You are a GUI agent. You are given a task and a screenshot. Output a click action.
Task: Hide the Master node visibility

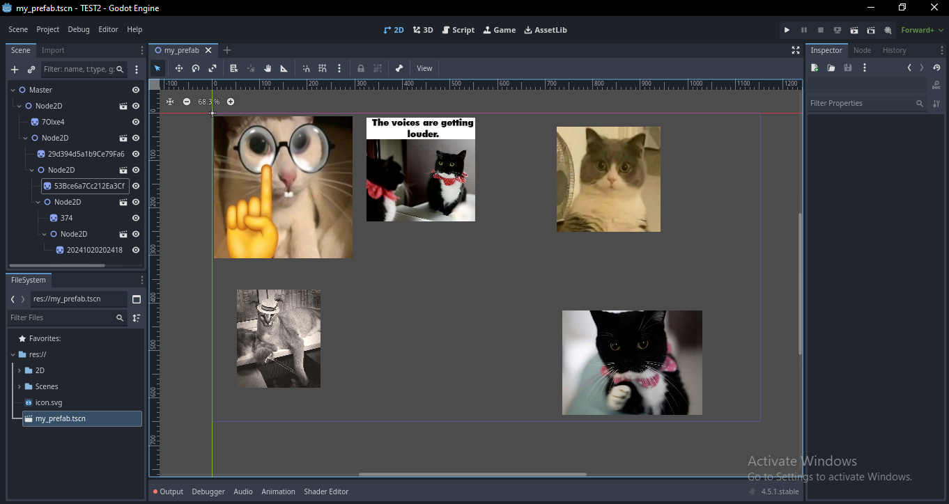click(x=136, y=90)
